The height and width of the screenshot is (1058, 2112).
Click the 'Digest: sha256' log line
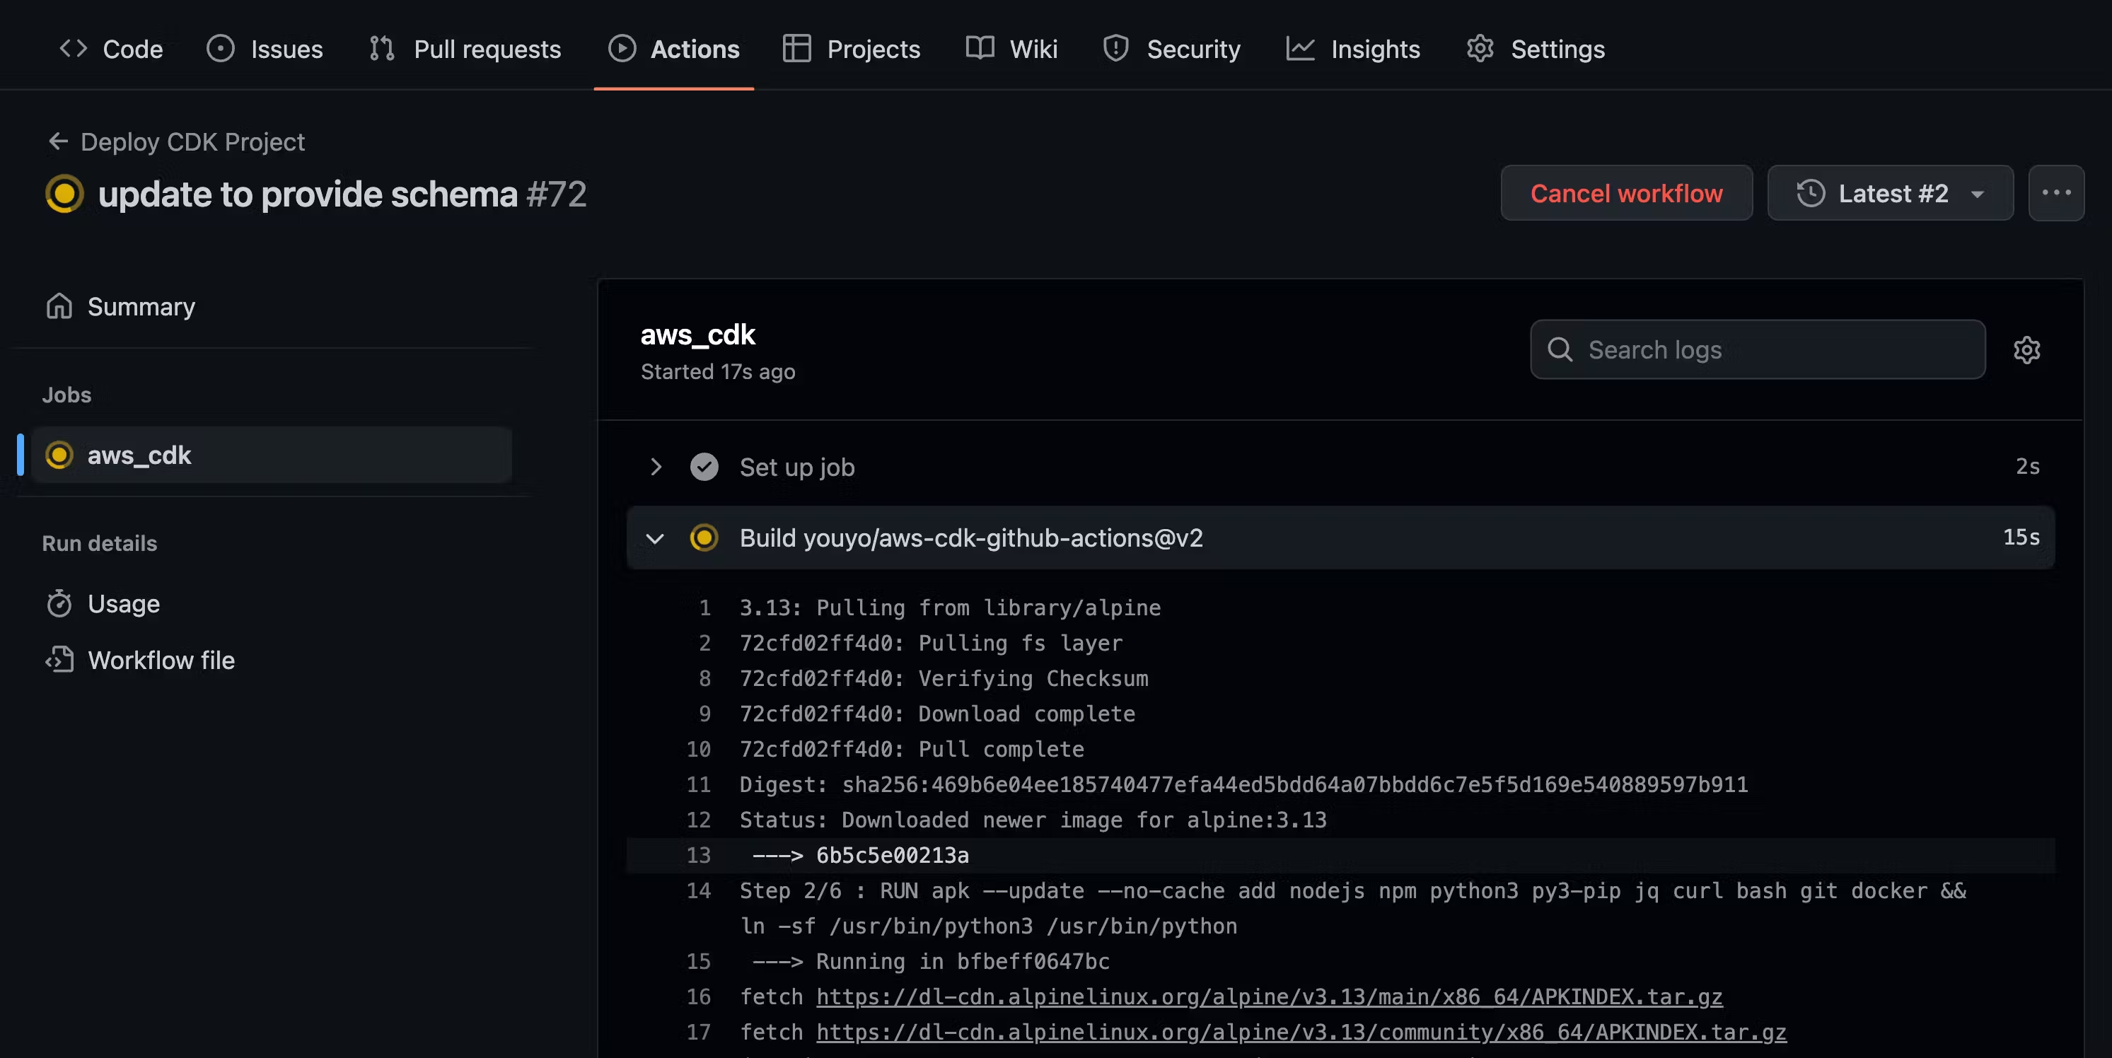click(1243, 785)
